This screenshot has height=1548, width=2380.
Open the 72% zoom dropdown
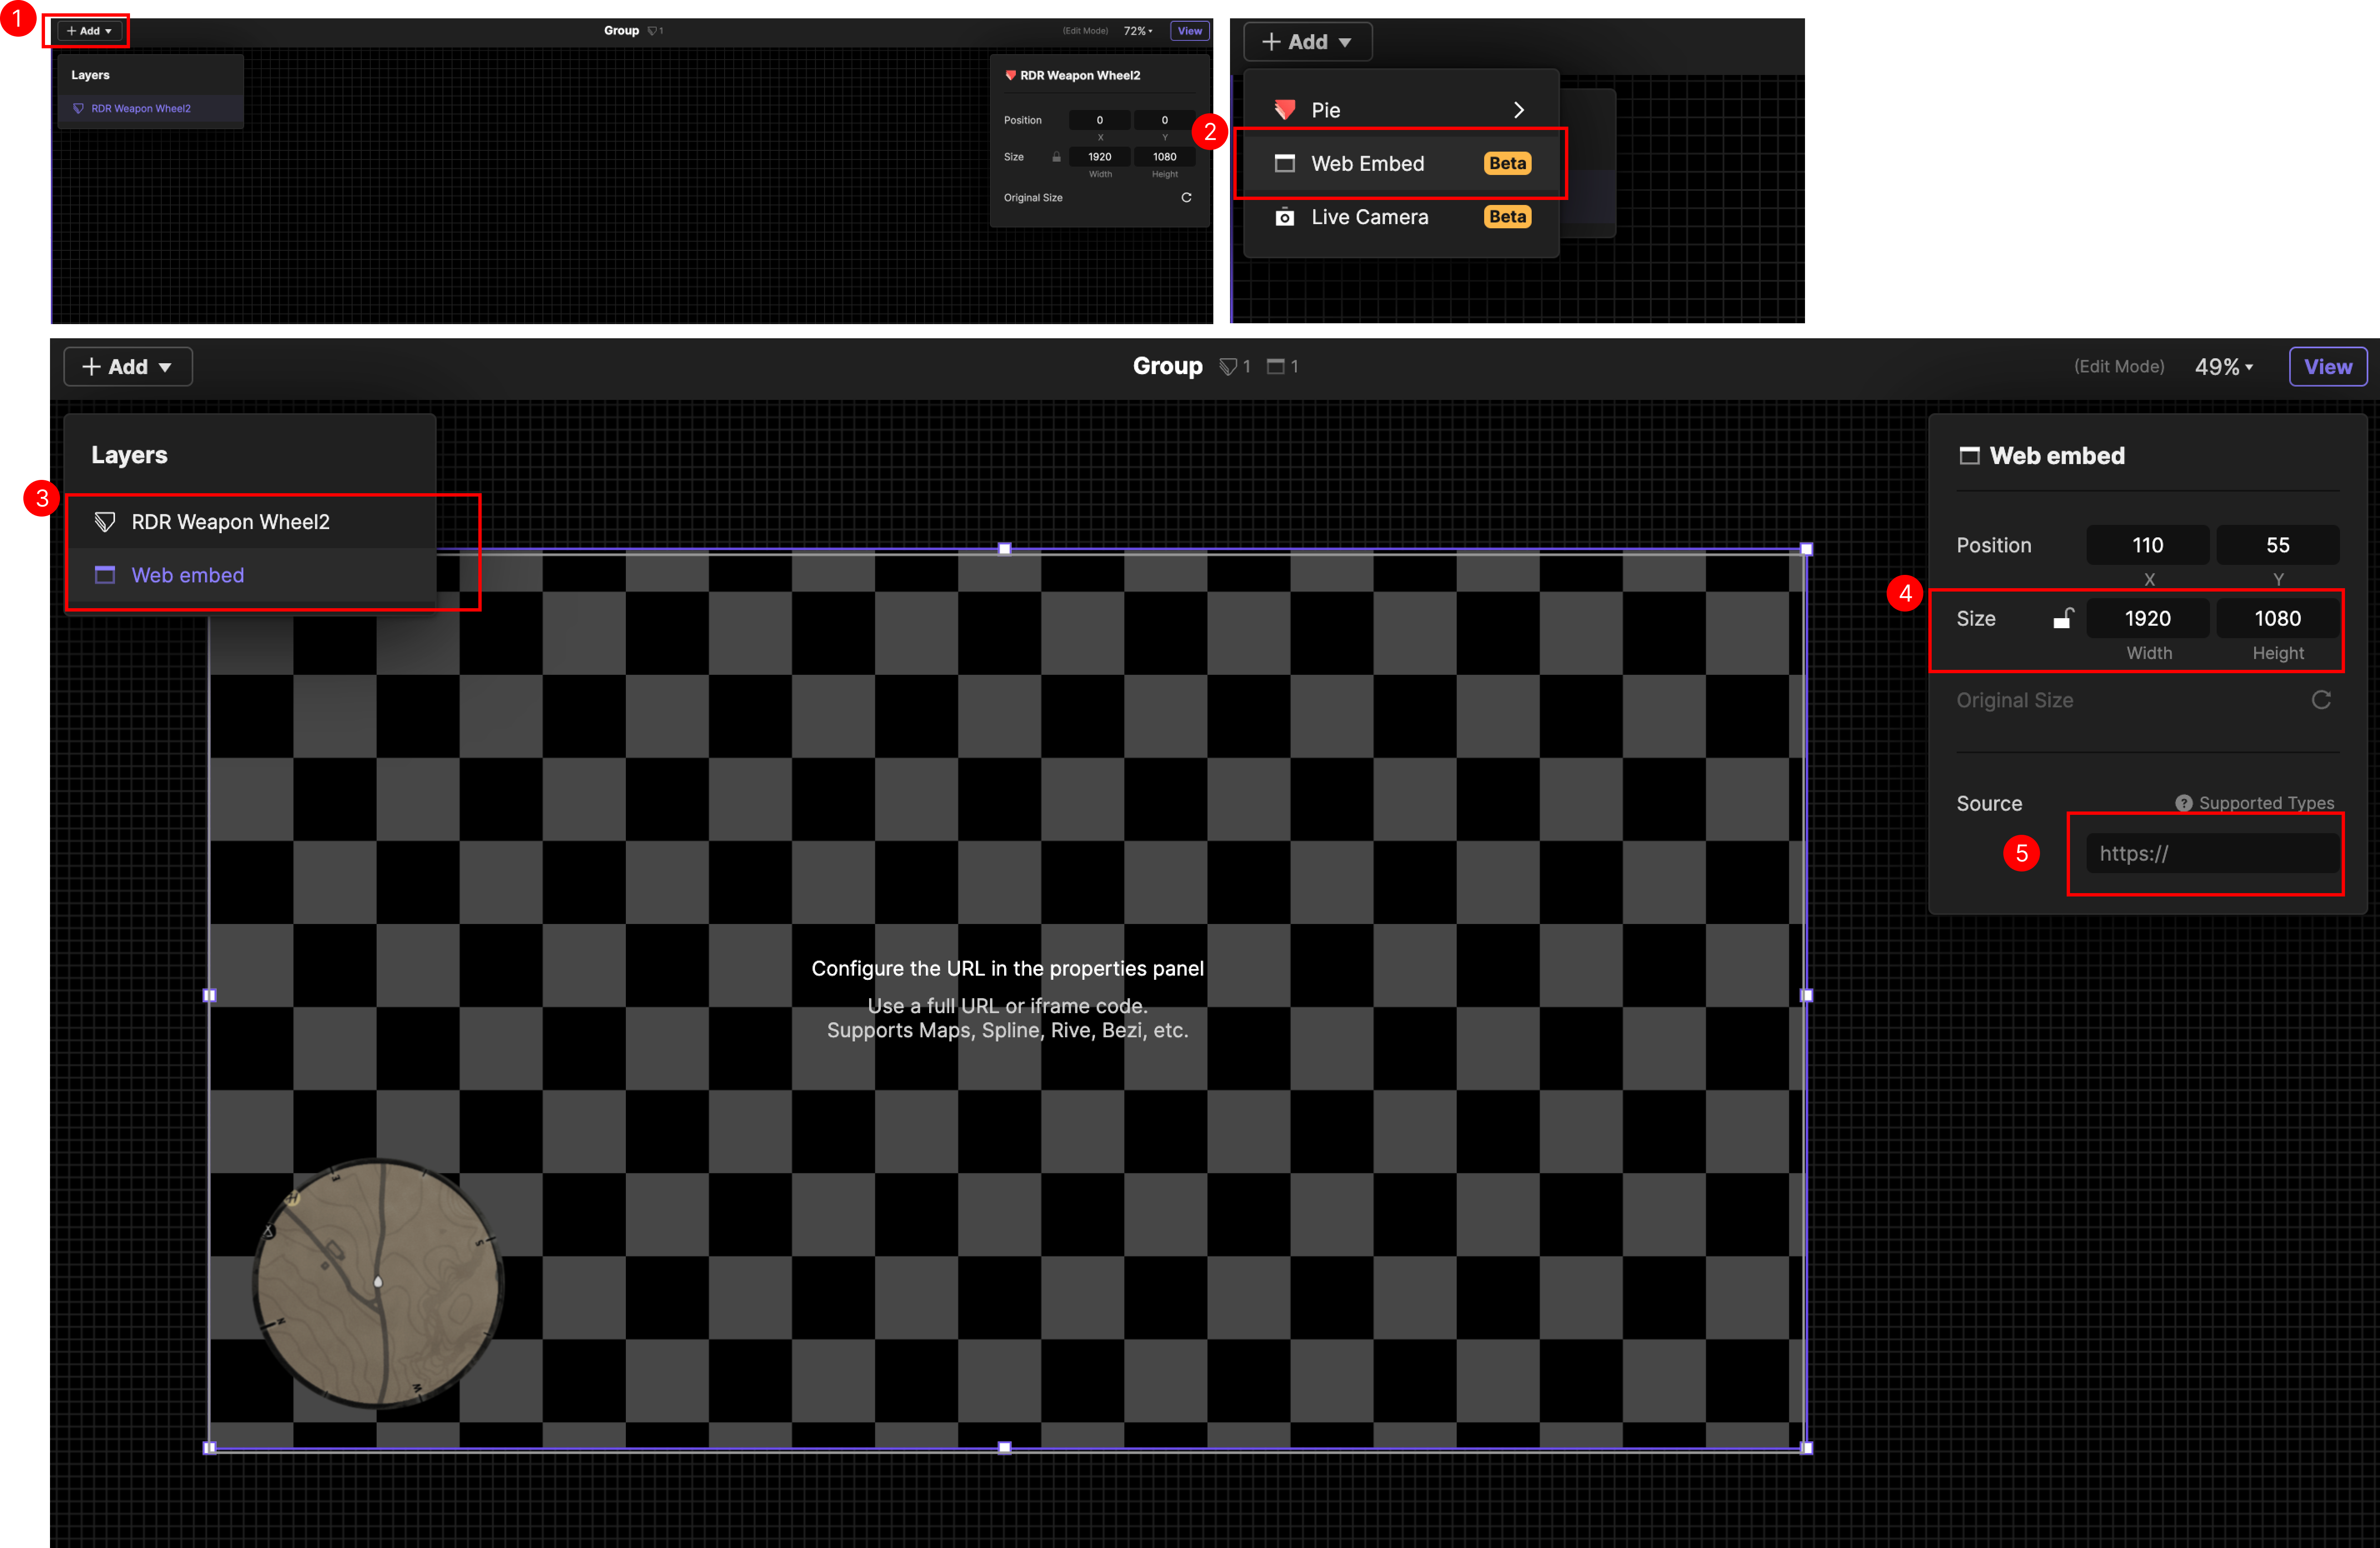[1138, 31]
